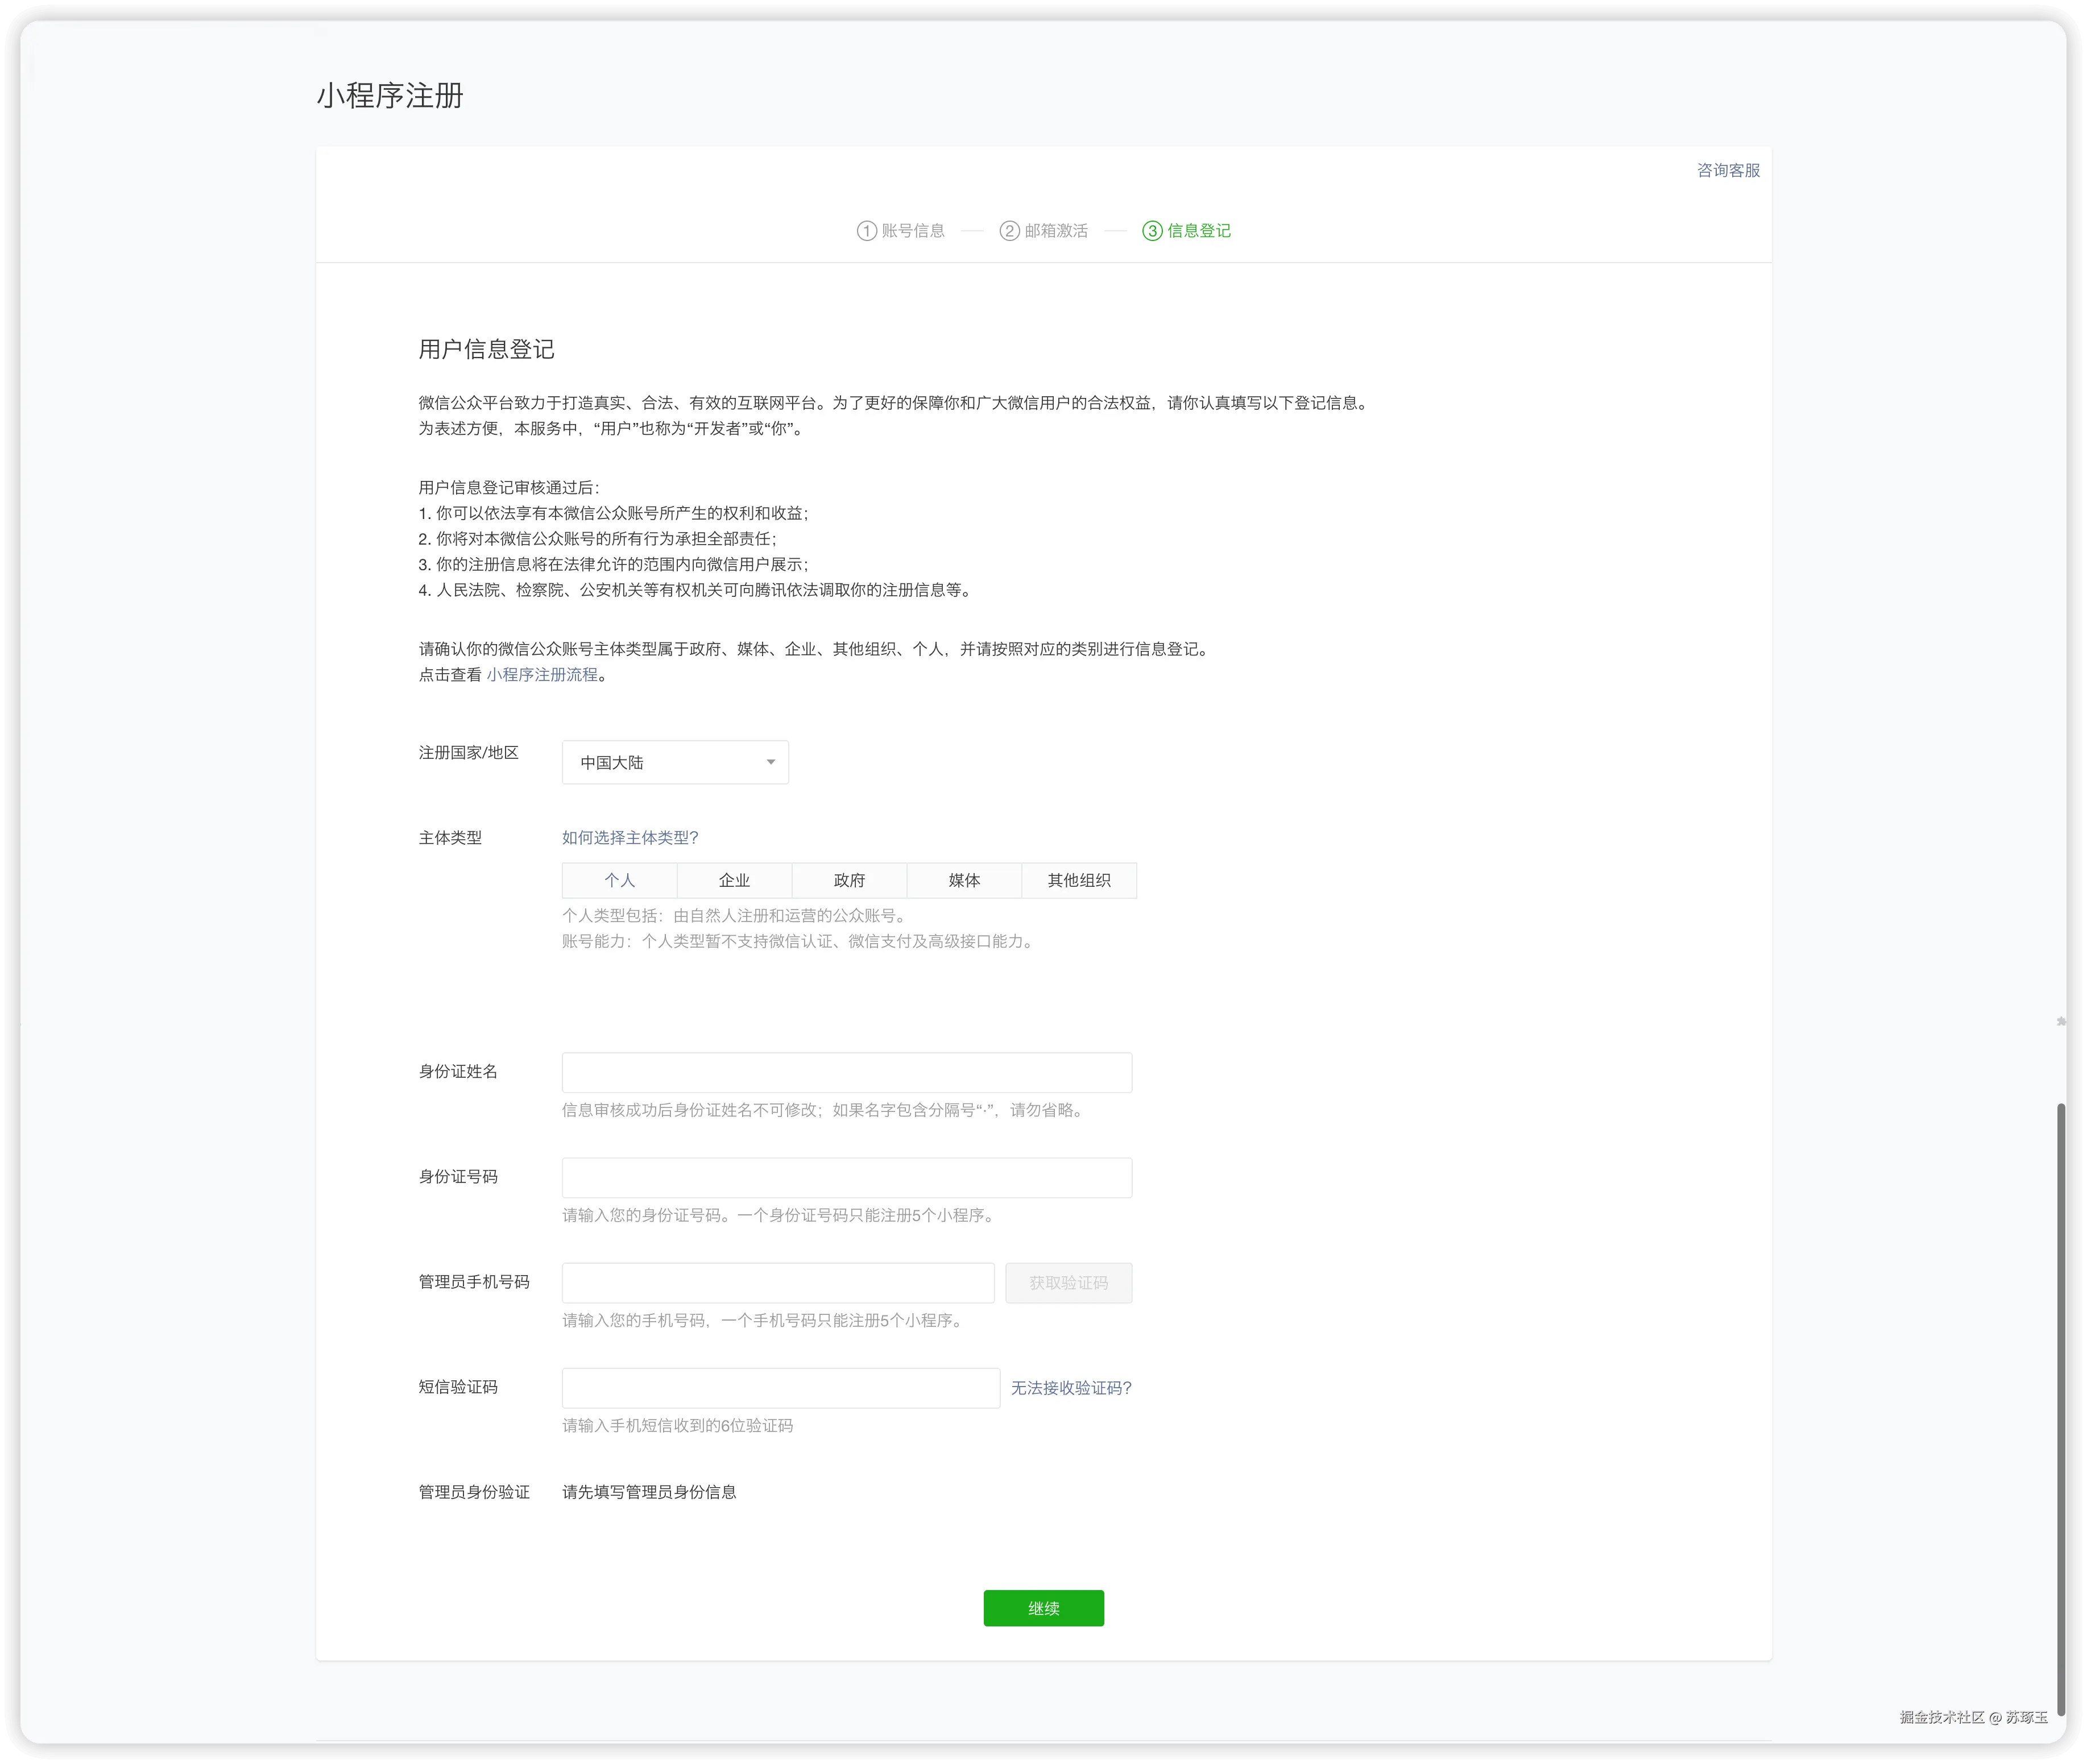Click the step ③ 信息登记 indicator
The image size is (2087, 1764).
[x=1187, y=230]
